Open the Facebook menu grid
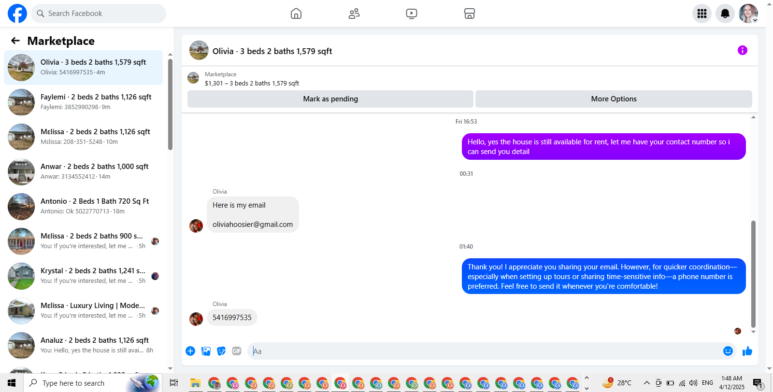The width and height of the screenshot is (773, 392). (x=702, y=14)
